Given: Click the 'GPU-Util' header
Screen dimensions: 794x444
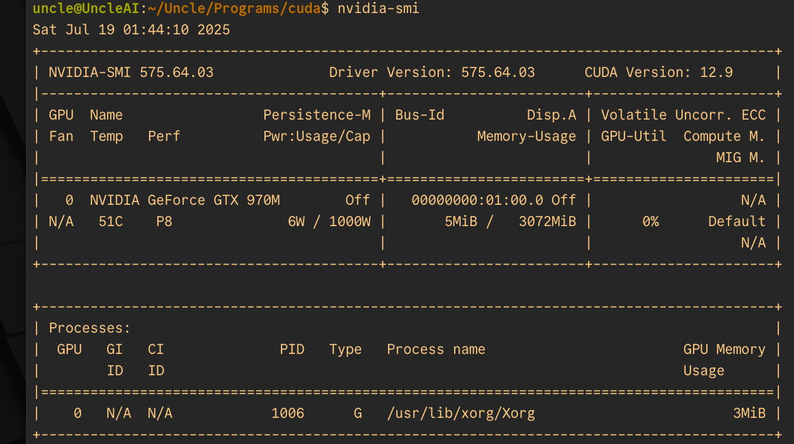Looking at the screenshot, I should click(x=633, y=136).
